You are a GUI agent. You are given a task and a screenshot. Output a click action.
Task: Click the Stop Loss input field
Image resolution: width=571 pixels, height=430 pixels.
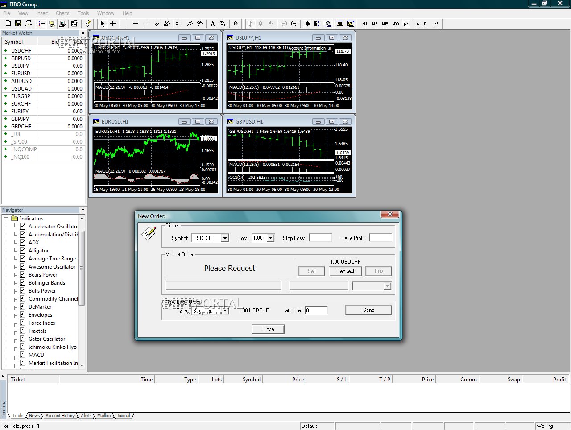coord(320,238)
